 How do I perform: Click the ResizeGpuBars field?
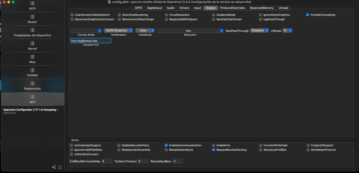pyautogui.click(x=178, y=161)
